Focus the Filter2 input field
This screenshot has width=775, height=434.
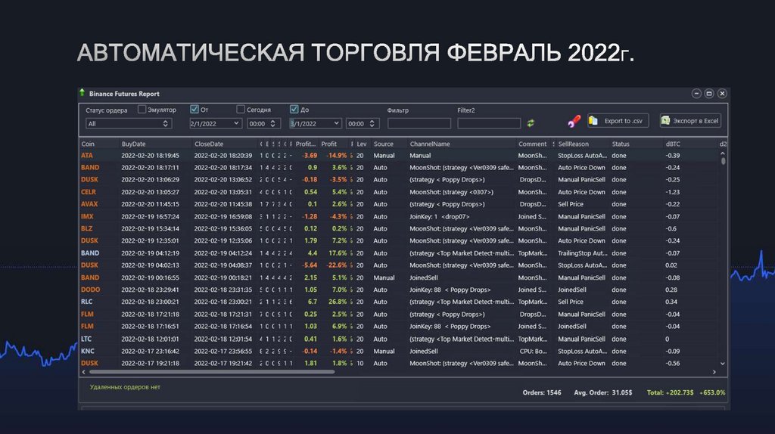tap(489, 123)
